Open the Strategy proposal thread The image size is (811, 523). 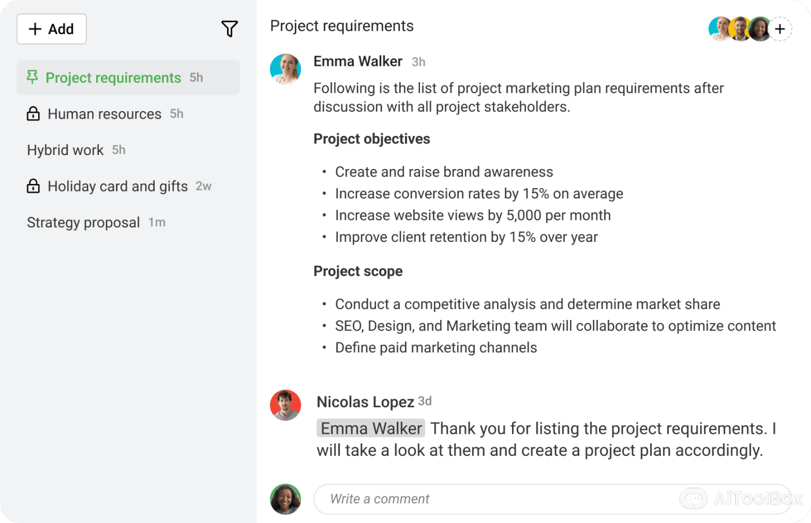[x=83, y=222]
